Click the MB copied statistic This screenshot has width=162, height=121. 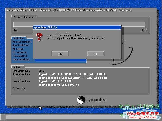[18, 49]
